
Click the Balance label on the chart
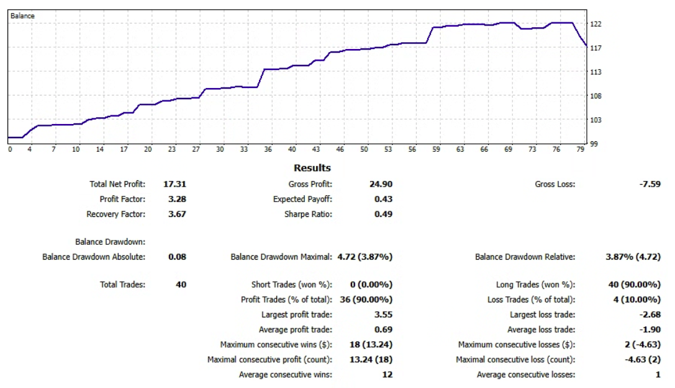pos(23,15)
